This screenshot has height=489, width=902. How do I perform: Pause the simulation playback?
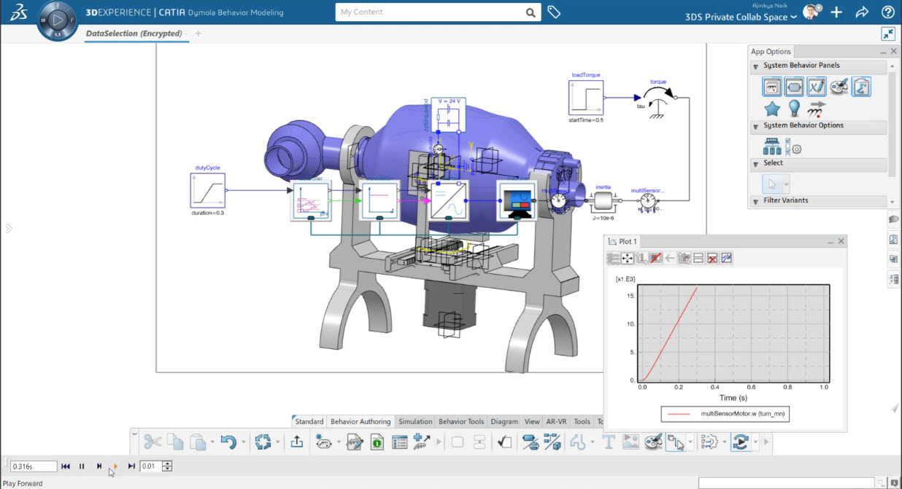[82, 466]
